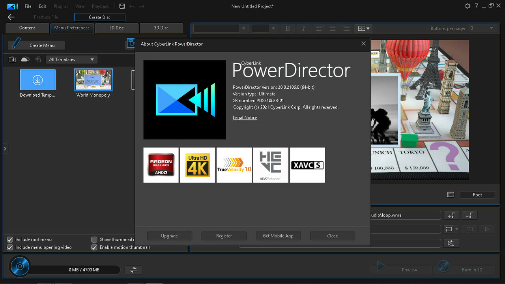Click the swap disc capacity icon
Screen dimensions: 505x284
pyautogui.click(x=133, y=270)
